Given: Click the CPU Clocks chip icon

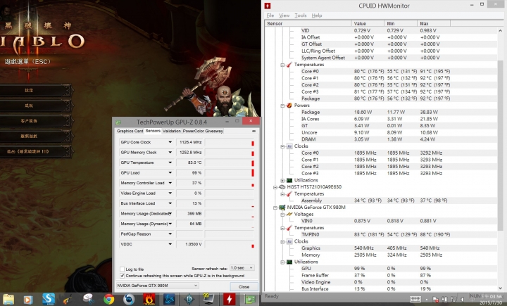Looking at the screenshot, I should tap(289, 146).
